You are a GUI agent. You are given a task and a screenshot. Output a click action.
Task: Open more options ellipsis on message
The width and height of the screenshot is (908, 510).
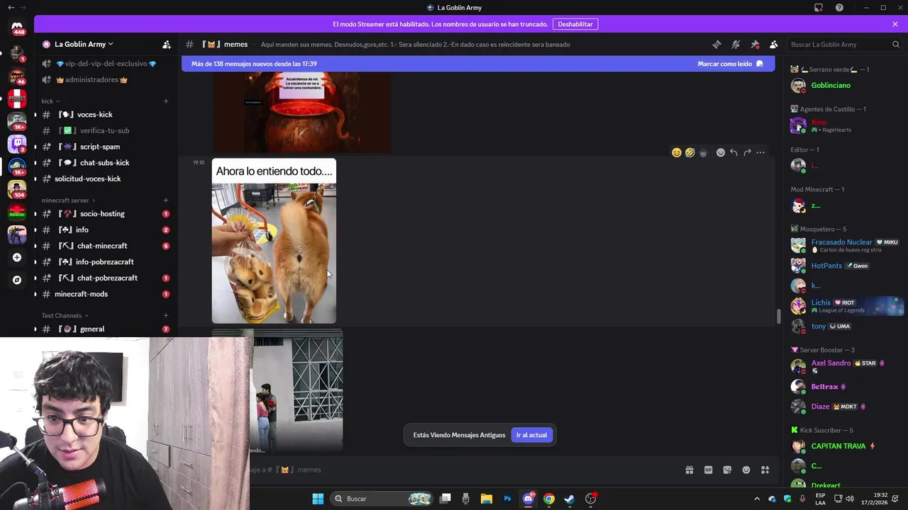760,152
